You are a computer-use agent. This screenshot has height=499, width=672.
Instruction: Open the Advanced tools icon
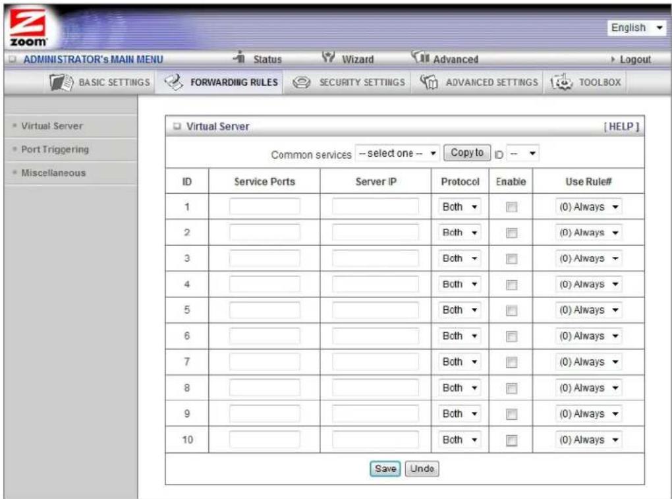click(420, 57)
